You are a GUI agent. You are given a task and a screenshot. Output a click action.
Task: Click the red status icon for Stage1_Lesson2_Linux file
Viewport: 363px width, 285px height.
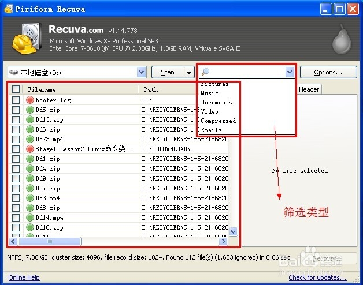(x=30, y=149)
